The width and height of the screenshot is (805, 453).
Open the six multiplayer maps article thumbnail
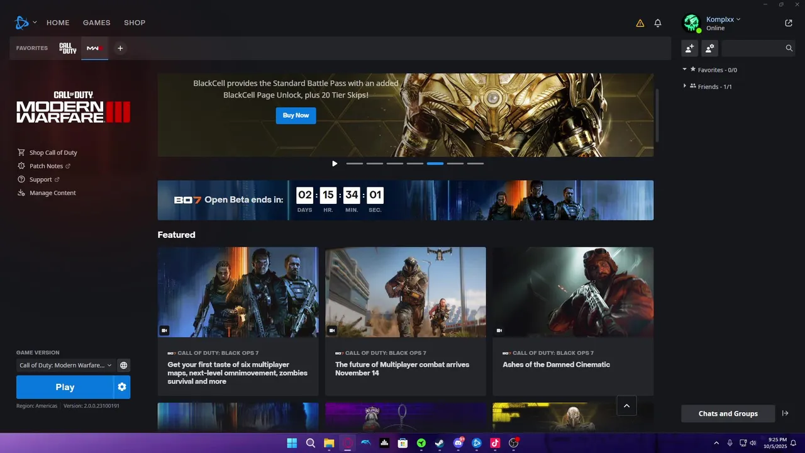point(238,292)
